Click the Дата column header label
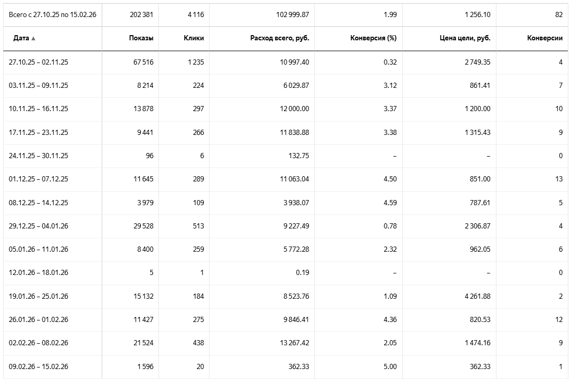This screenshot has width=572, height=383. pyautogui.click(x=21, y=38)
